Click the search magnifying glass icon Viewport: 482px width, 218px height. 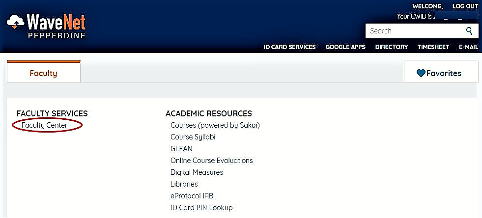coord(469,31)
